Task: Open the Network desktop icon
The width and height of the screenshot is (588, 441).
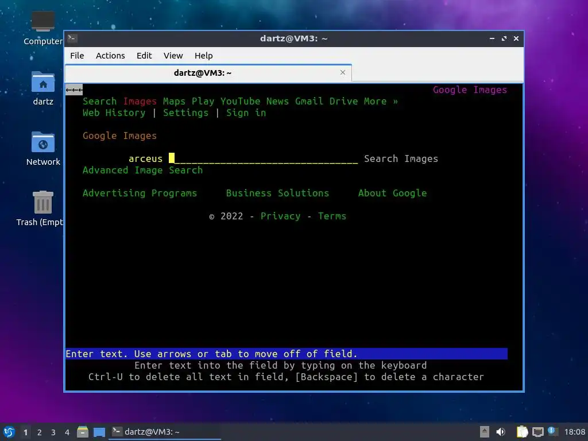Action: pos(42,149)
